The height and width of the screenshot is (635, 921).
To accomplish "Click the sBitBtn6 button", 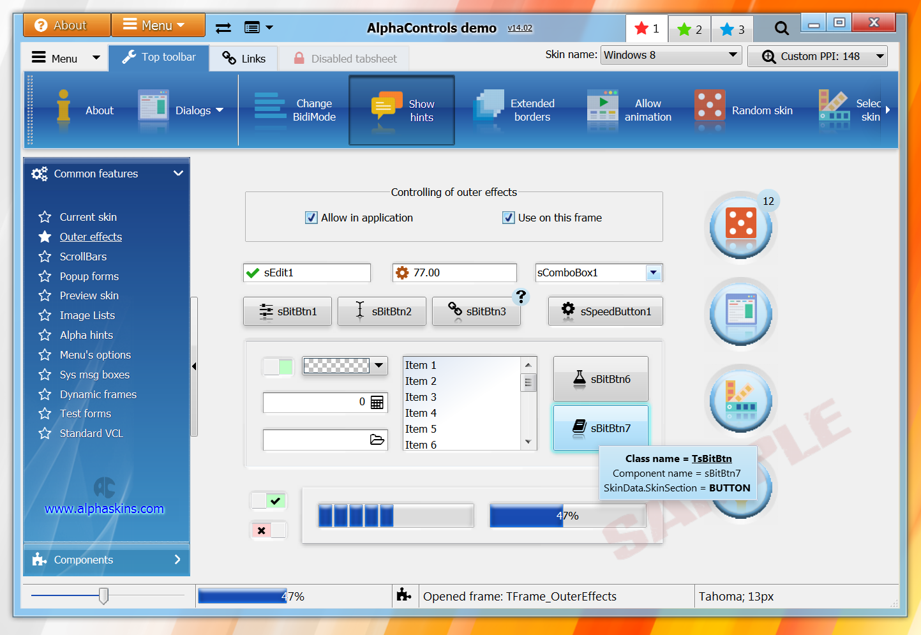I will [601, 379].
